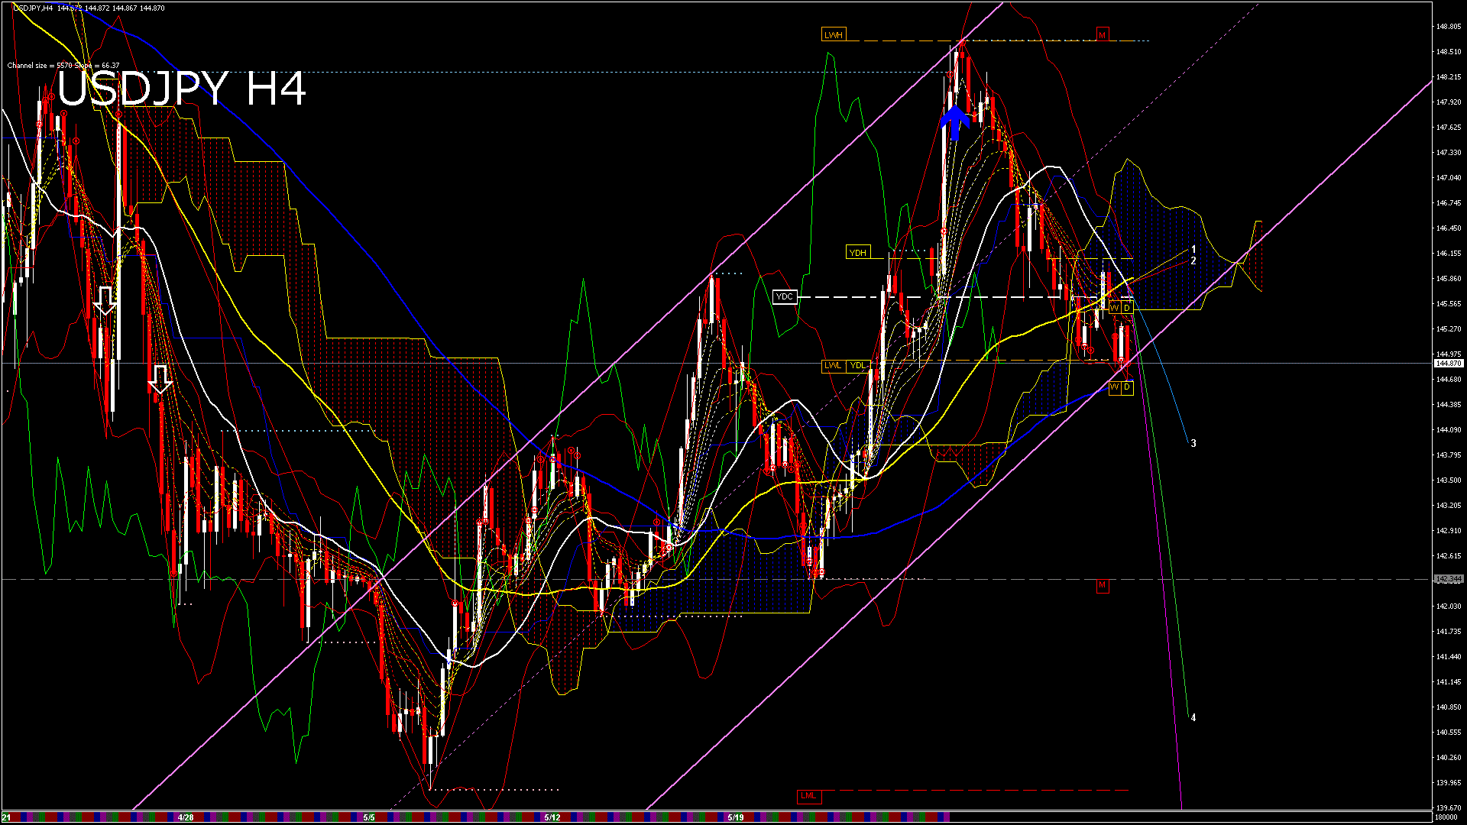Select the red M marker near LWH line
This screenshot has width=1467, height=825.
coord(1102,35)
